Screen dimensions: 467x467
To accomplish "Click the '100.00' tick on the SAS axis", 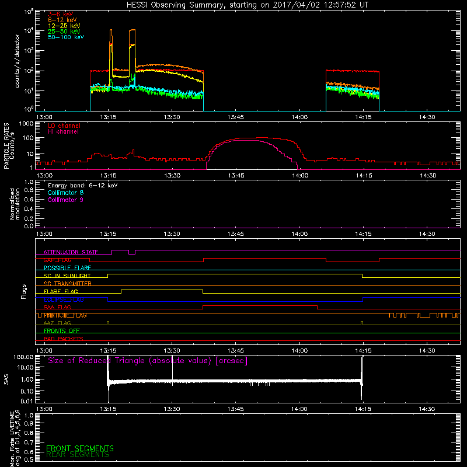I will click(x=23, y=357).
